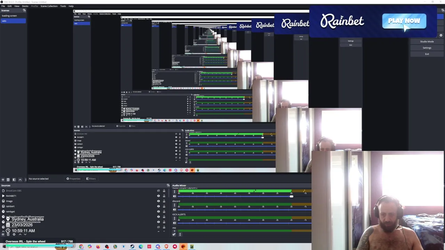This screenshot has width=445, height=250.
Task: Hide the rainbget source with eye icon
Action: click(159, 211)
